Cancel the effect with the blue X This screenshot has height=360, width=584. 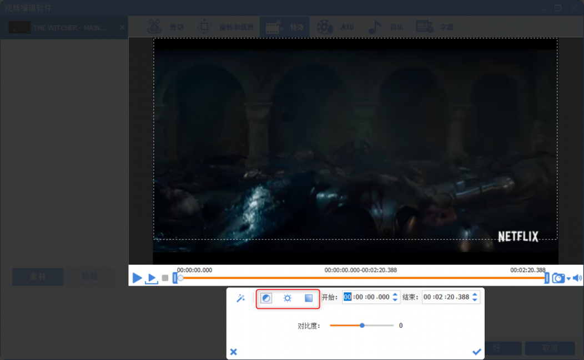coord(234,352)
